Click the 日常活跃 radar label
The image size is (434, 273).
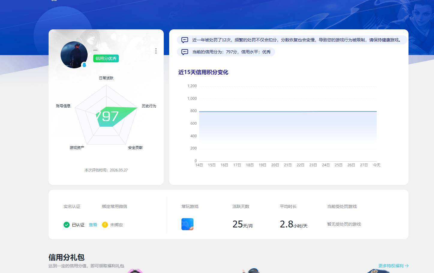pos(106,78)
